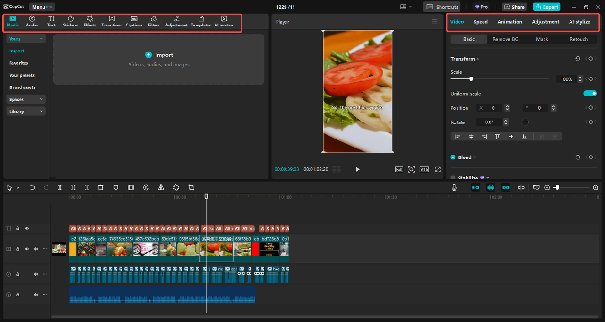The height and width of the screenshot is (322, 605).
Task: Open the Stickers panel
Action: (x=70, y=21)
